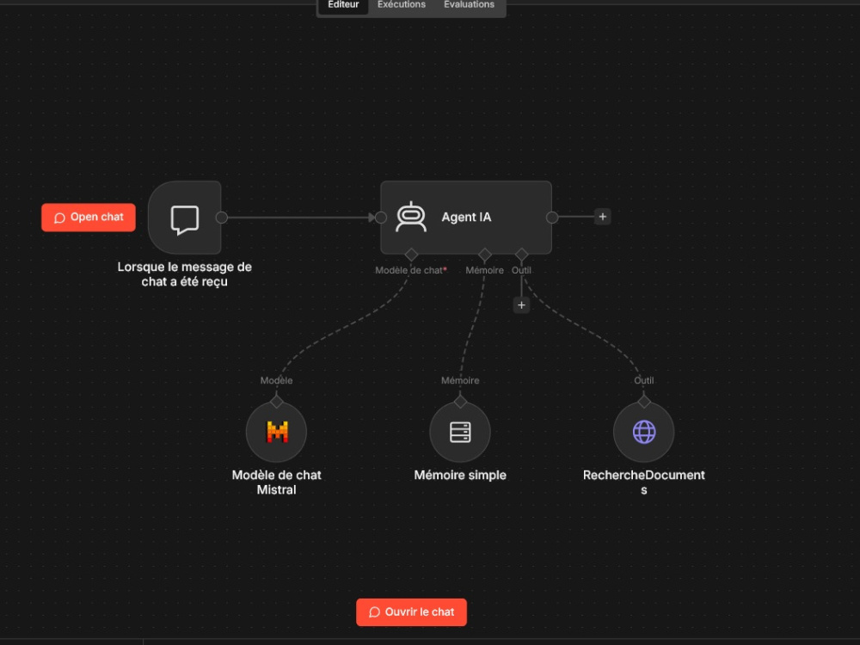Click the Ouvrir le chat button
The width and height of the screenshot is (860, 645).
pyautogui.click(x=411, y=612)
